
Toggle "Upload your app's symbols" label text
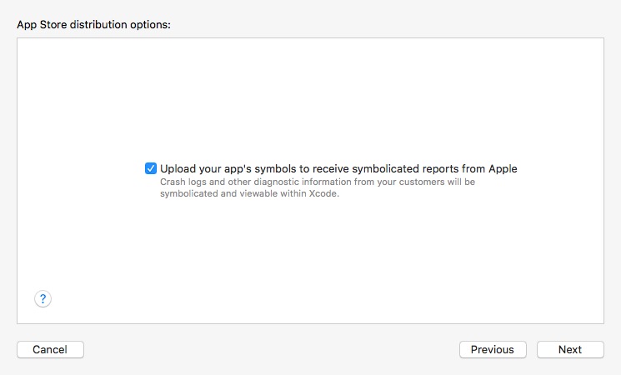[x=338, y=168]
